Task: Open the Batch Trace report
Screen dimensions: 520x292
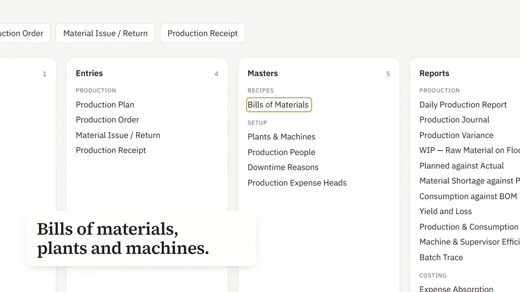Action: (x=441, y=257)
